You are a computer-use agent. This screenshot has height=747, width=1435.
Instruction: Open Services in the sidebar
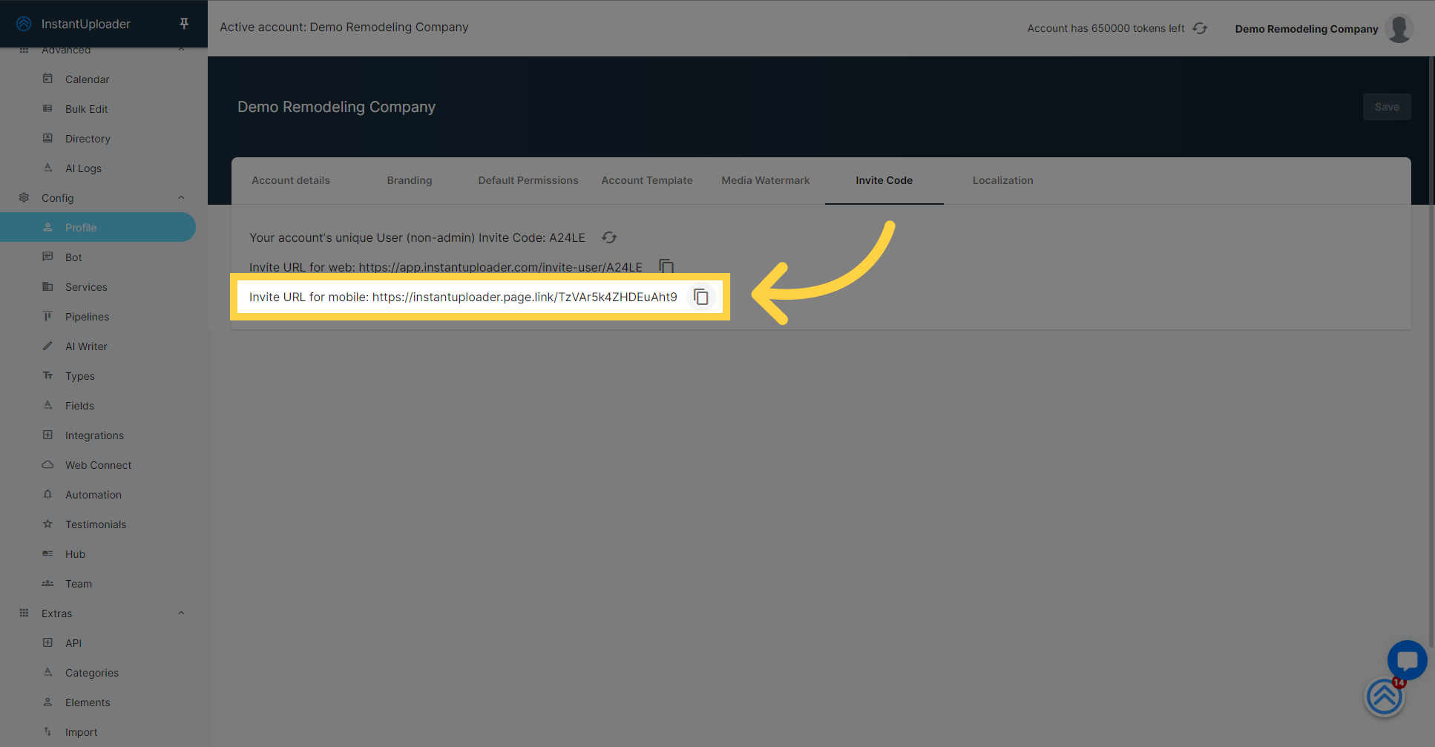pos(98,287)
